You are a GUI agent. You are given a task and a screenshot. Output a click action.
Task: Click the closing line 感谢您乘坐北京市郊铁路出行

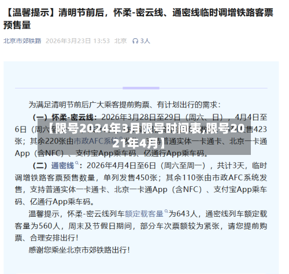pos(79,250)
